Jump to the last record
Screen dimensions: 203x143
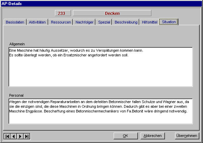point(27,136)
